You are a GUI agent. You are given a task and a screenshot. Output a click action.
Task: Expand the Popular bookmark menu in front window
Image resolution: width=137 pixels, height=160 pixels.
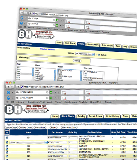coord(109,102)
